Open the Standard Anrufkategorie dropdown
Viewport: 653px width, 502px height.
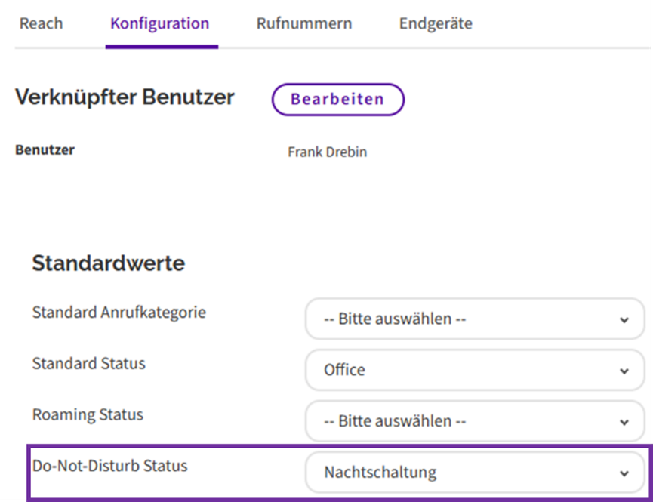click(474, 319)
